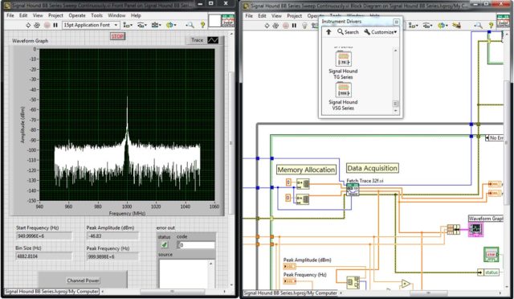Click the Data Acquisition label
This screenshot has height=299, width=514.
(373, 168)
